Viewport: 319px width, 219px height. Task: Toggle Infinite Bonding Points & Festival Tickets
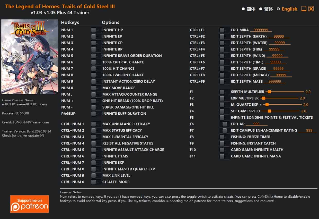[x=225, y=118]
